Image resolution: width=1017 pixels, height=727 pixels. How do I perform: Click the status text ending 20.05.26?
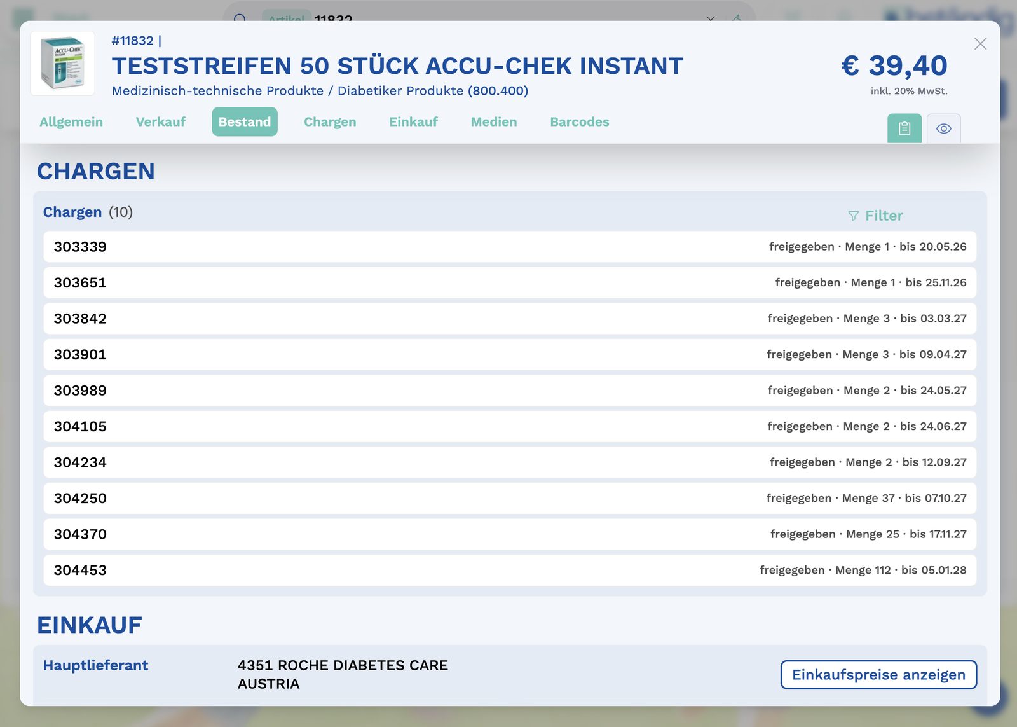[x=868, y=247]
